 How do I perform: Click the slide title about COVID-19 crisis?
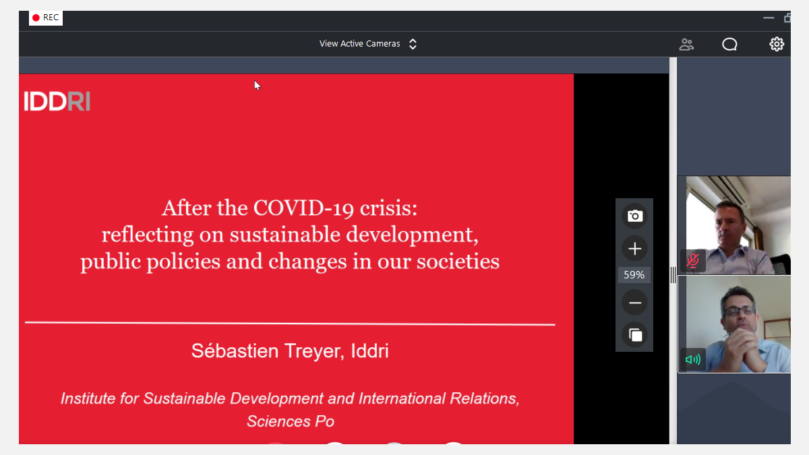290,234
